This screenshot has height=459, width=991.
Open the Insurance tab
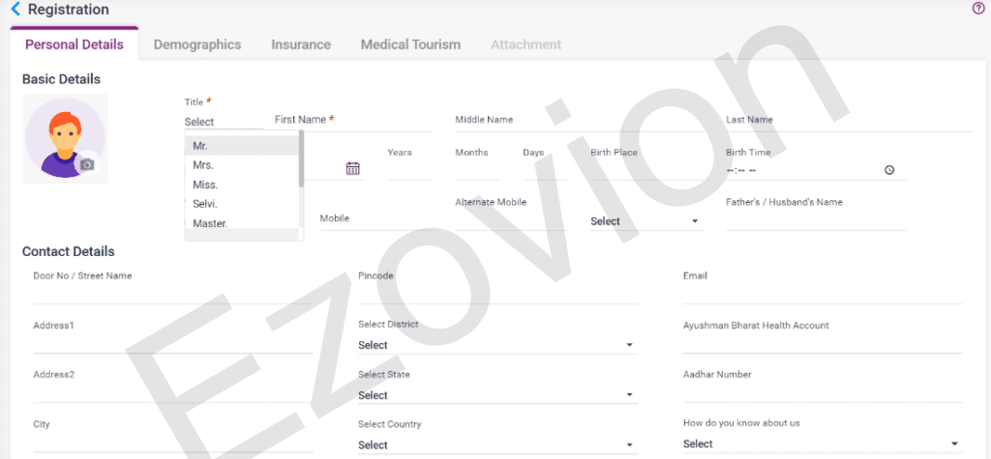pyautogui.click(x=301, y=44)
